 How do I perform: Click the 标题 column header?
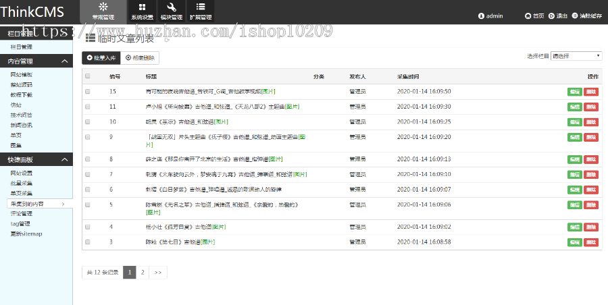point(151,77)
